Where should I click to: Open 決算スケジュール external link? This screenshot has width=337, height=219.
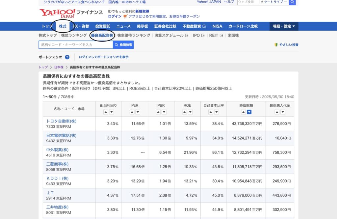click(x=171, y=36)
